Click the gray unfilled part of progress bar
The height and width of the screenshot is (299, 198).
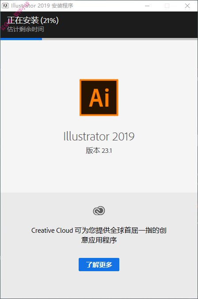[120, 39]
